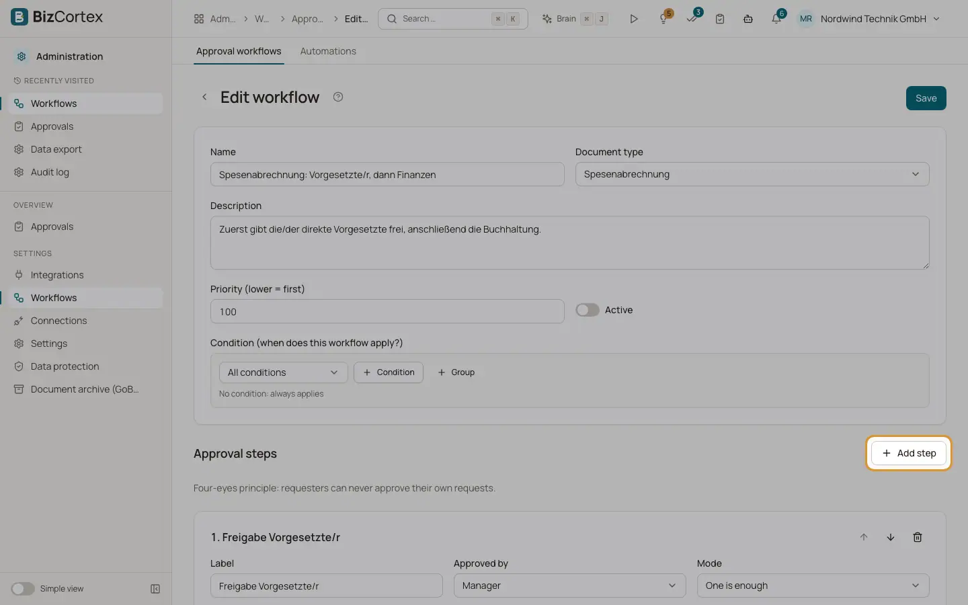Image resolution: width=968 pixels, height=605 pixels.
Task: Switch to Approval workflows tab
Action: (x=239, y=51)
